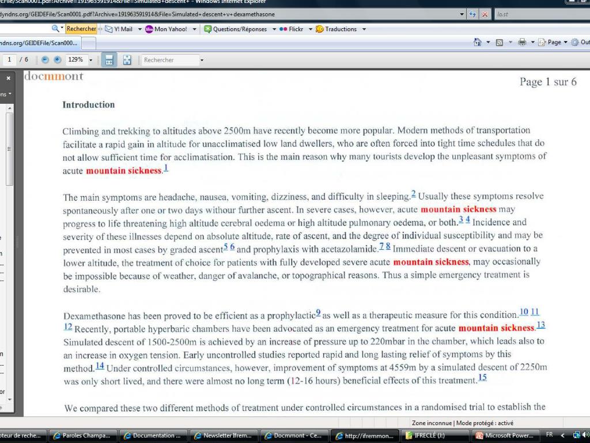The image size is (590, 443).
Task: Click the Home icon in command bar
Action: click(478, 42)
